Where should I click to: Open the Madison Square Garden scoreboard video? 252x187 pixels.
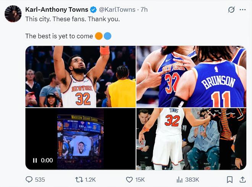coord(81,139)
